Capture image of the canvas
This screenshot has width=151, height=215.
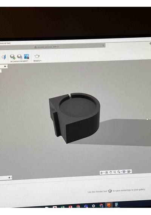[26, 56]
